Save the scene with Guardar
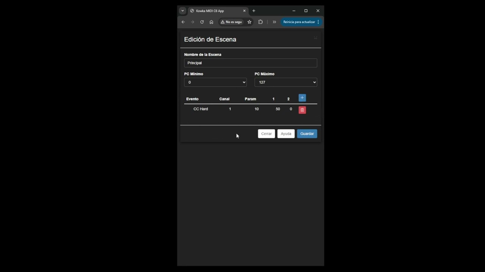Image resolution: width=485 pixels, height=272 pixels. [307, 134]
